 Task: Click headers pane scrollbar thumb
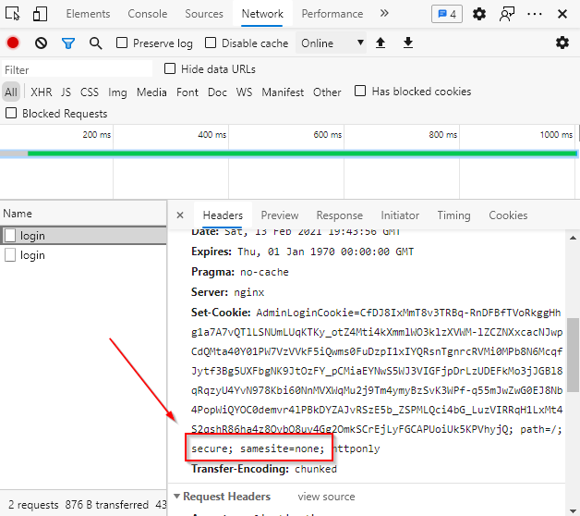573,354
